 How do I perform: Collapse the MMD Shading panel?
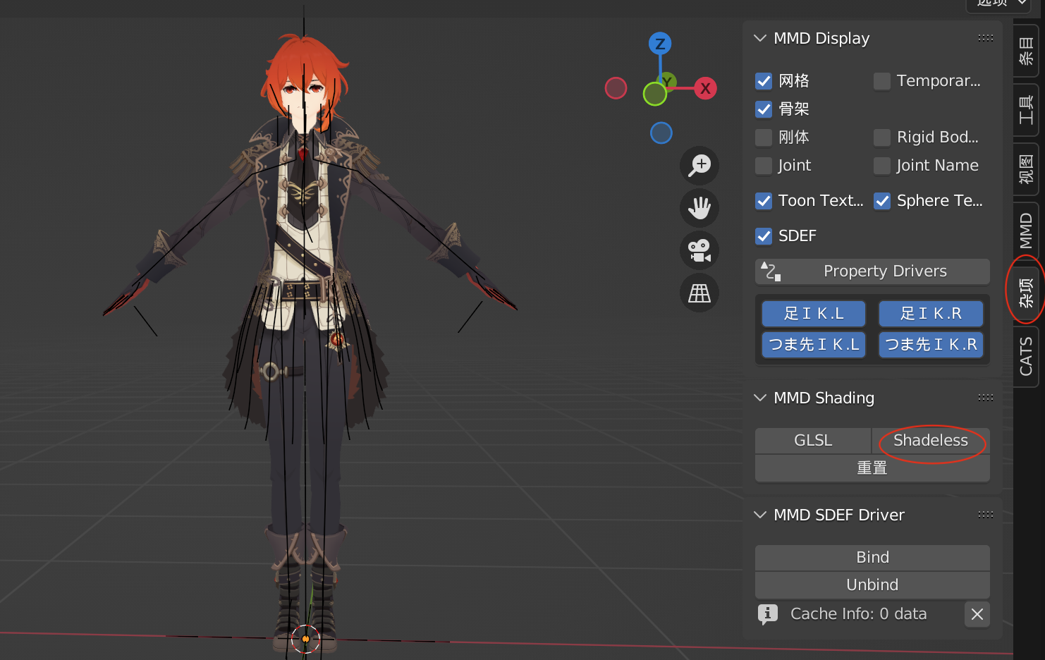(760, 398)
